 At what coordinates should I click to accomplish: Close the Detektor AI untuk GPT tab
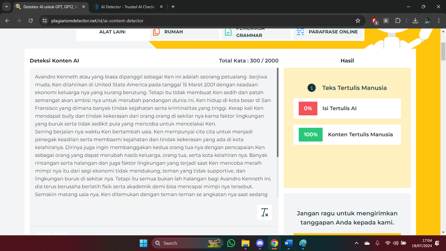(83, 7)
